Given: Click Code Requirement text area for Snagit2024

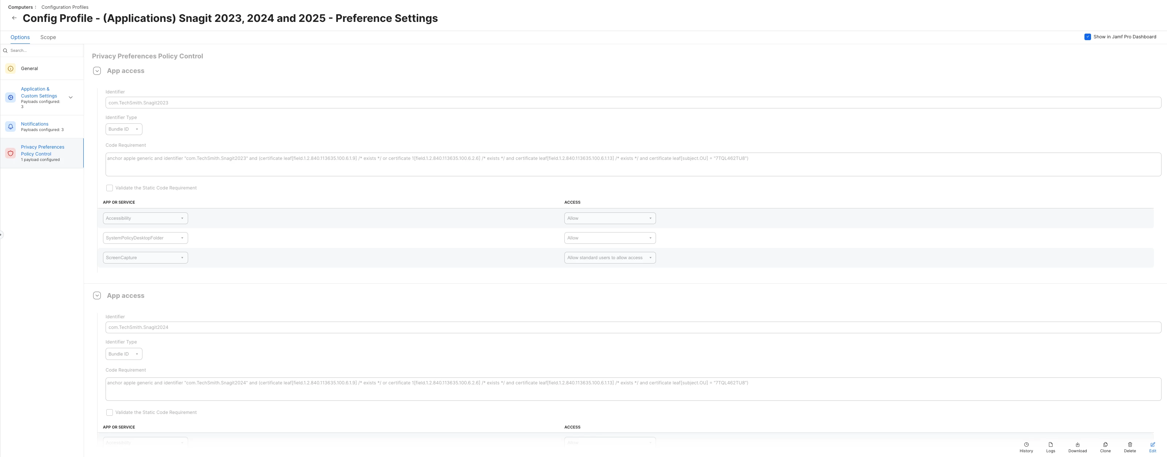Looking at the screenshot, I should pos(633,389).
